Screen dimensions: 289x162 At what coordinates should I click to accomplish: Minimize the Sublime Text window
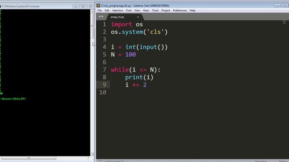point(277,6)
